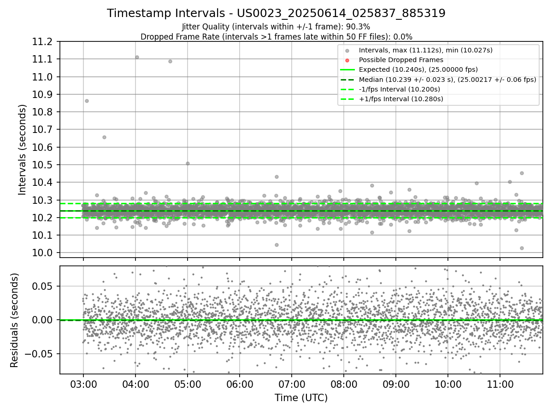Click the gray legend marker for Intervals
The width and height of the screenshot is (553, 414).
coord(347,51)
